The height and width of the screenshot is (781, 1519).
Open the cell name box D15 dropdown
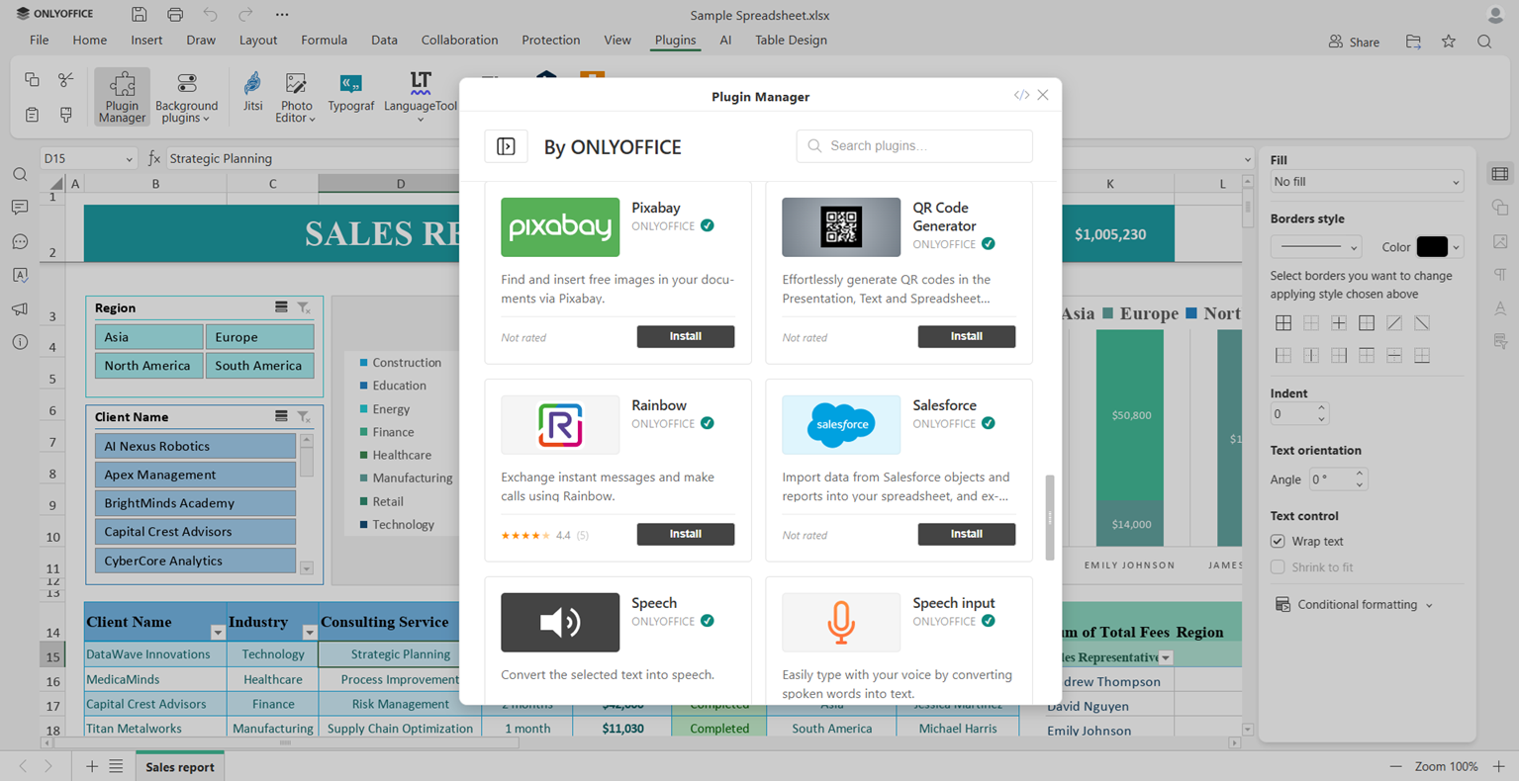129,159
